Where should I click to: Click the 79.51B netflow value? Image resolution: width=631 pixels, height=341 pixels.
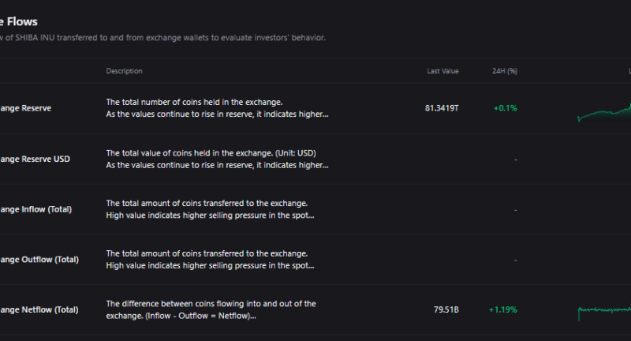(x=445, y=309)
